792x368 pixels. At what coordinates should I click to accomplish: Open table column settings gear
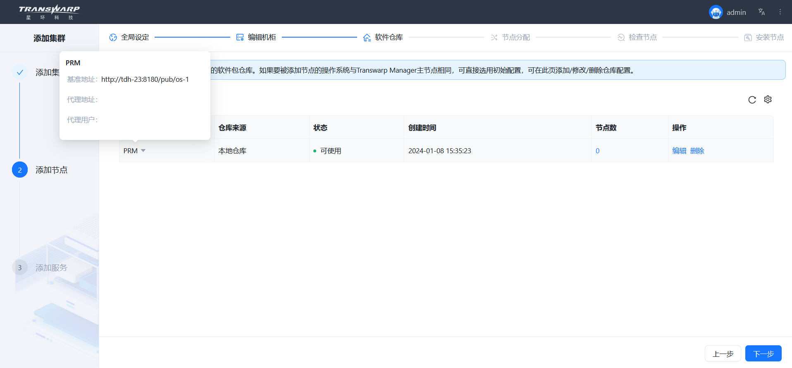point(768,100)
